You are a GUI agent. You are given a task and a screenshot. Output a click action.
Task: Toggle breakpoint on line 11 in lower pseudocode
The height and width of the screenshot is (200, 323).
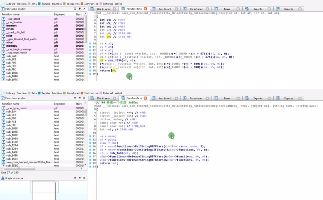90,136
